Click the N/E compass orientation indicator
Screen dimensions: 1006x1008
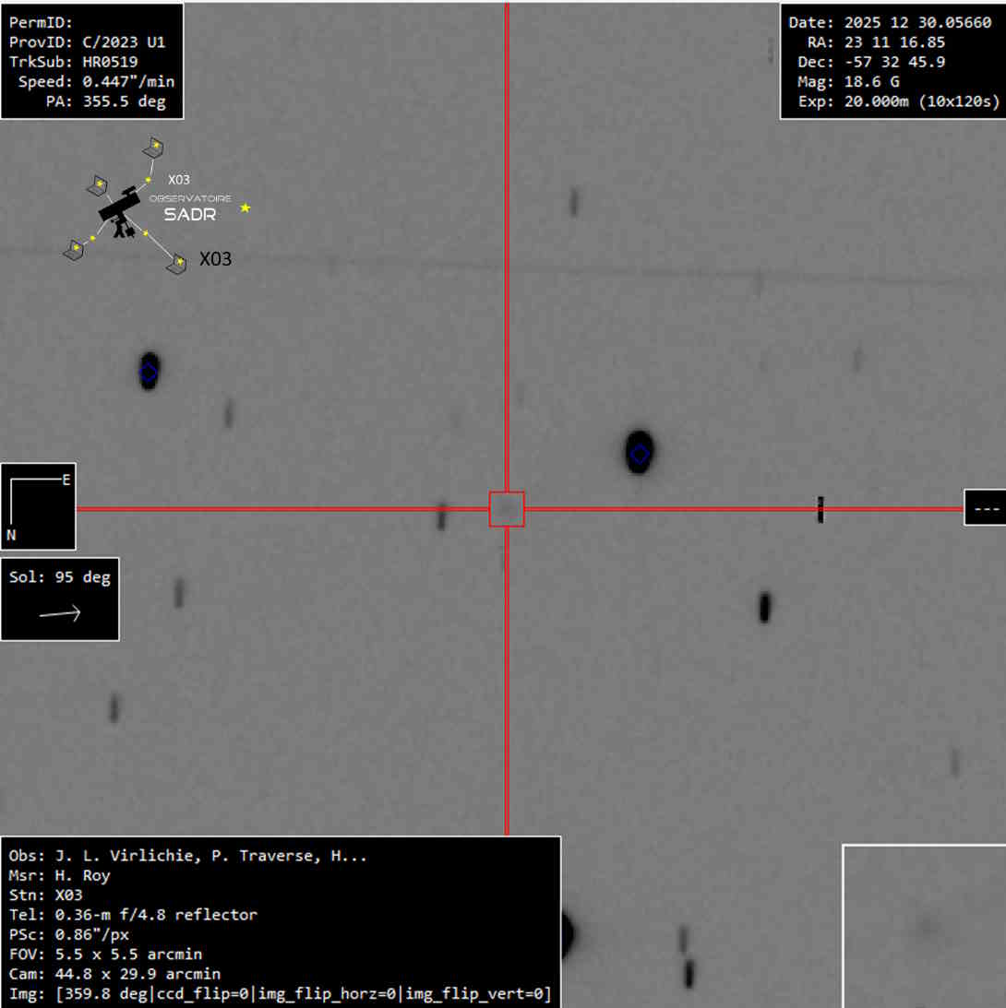(38, 506)
